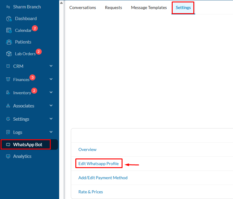Open the Conversations tab
This screenshot has height=199, width=233.
pyautogui.click(x=83, y=8)
